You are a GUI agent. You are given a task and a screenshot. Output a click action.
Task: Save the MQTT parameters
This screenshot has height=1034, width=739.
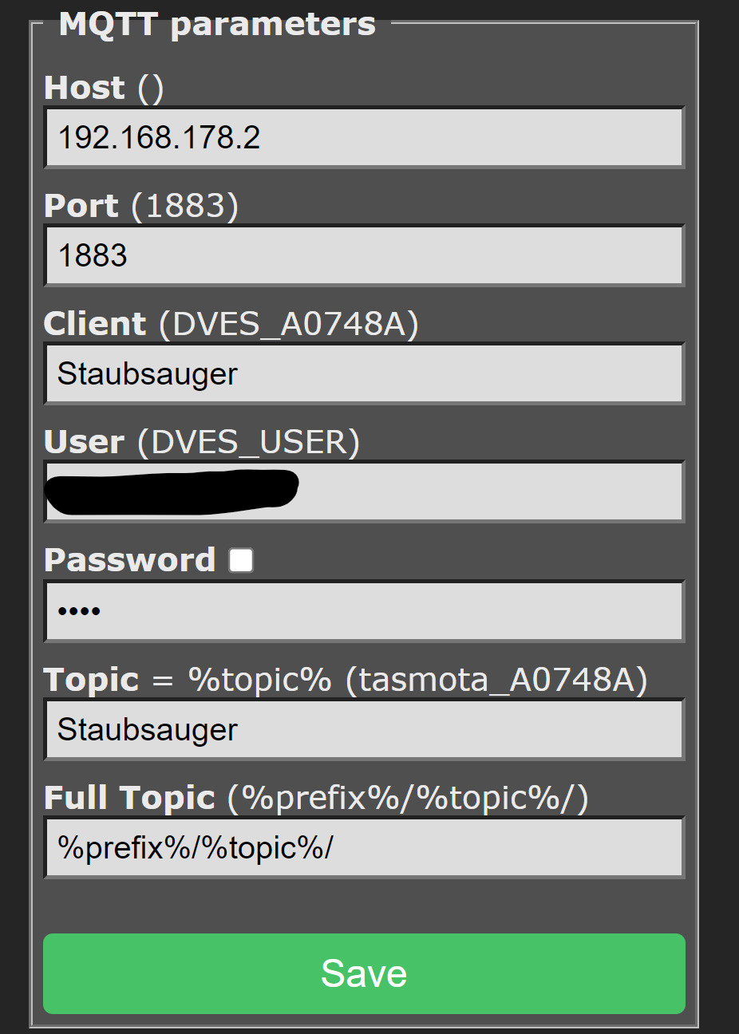364,973
